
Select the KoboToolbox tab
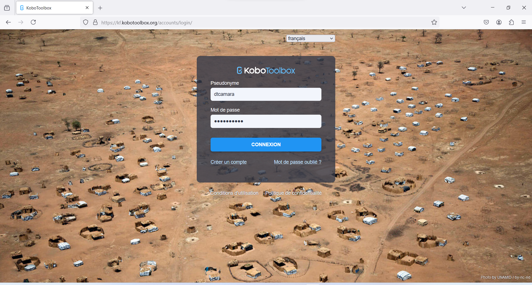50,8
